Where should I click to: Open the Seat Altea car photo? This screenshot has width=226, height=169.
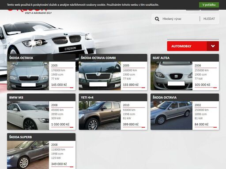[x=171, y=76]
